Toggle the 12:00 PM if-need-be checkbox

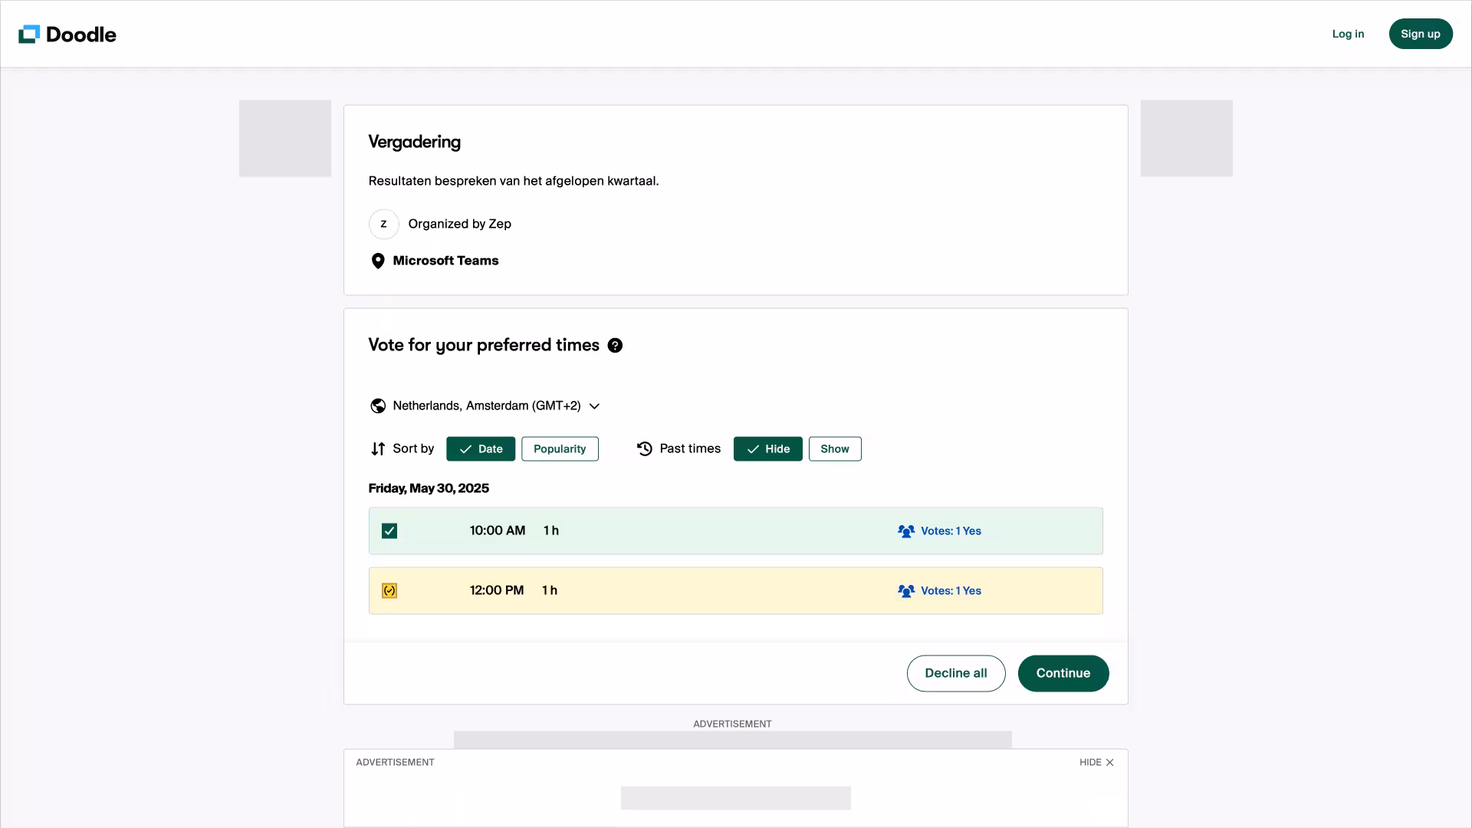(x=389, y=590)
